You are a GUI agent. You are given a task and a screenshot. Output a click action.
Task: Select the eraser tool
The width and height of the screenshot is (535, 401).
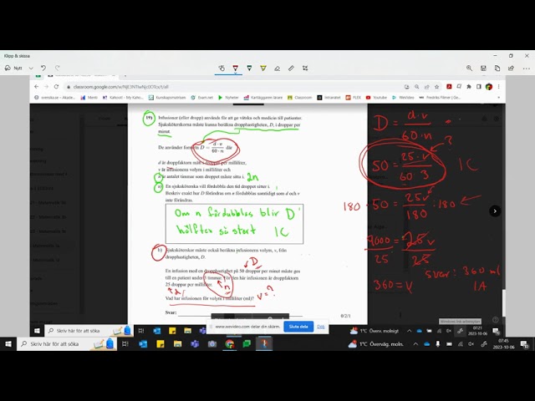(277, 69)
